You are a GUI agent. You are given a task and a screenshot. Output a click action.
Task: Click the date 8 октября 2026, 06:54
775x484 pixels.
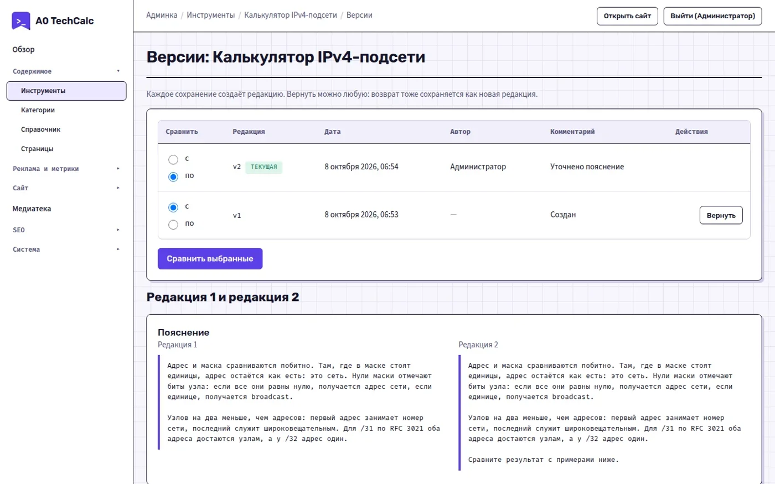point(361,166)
